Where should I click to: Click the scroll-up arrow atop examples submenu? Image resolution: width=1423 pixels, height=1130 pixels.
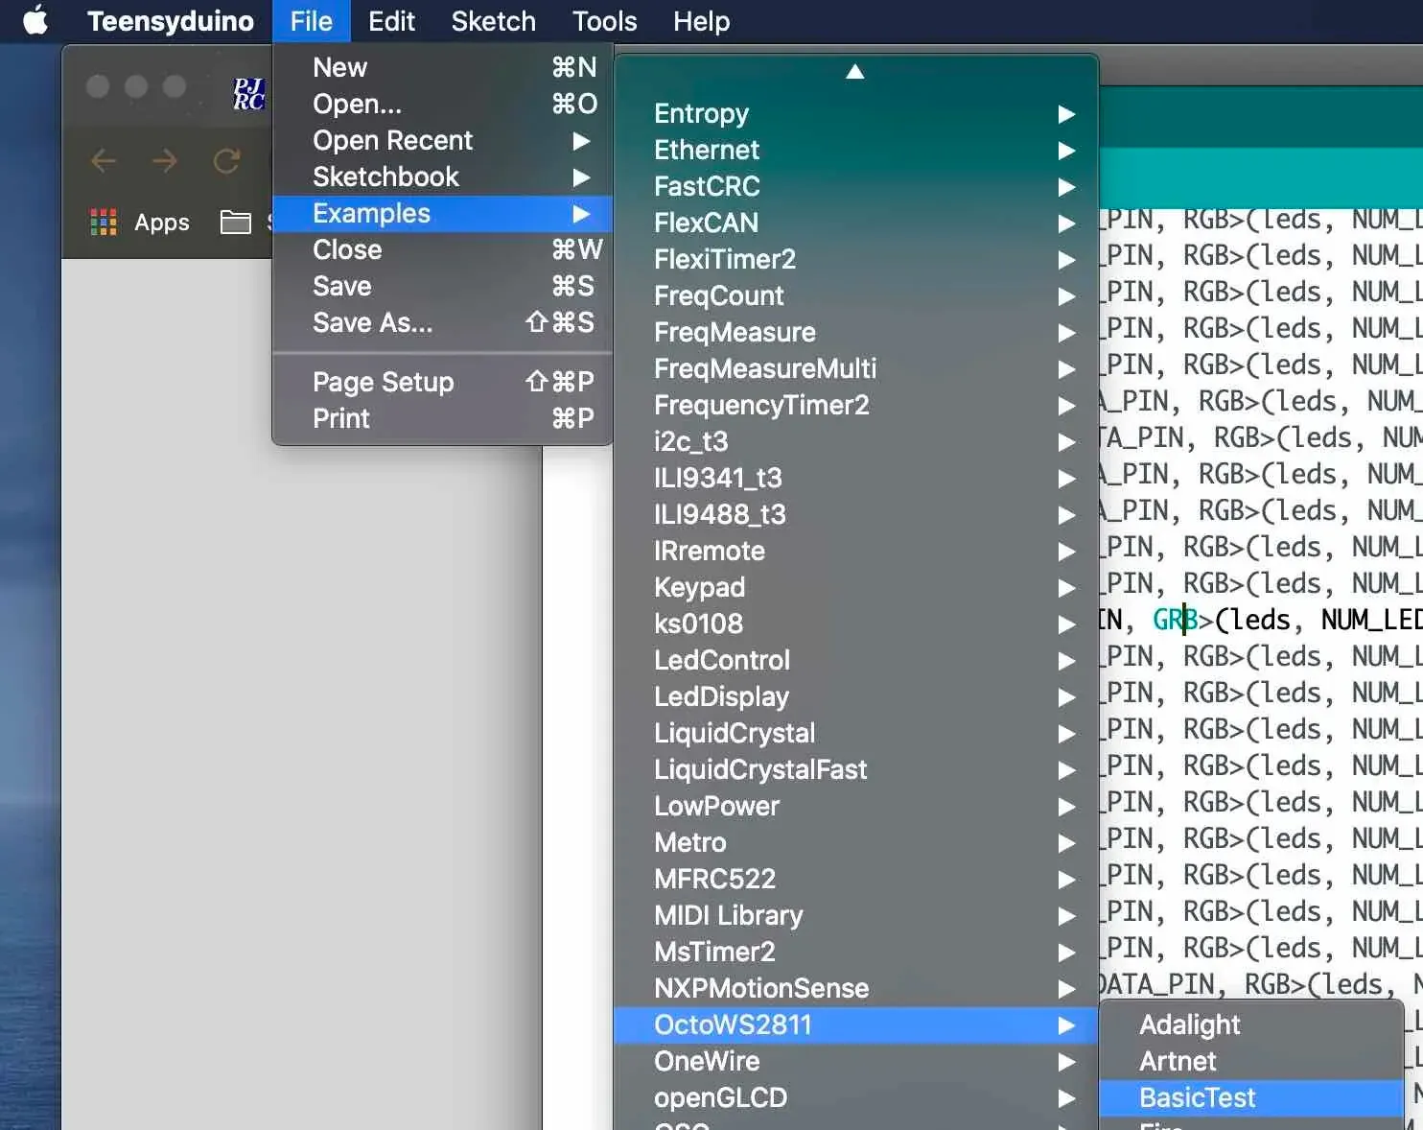[855, 72]
